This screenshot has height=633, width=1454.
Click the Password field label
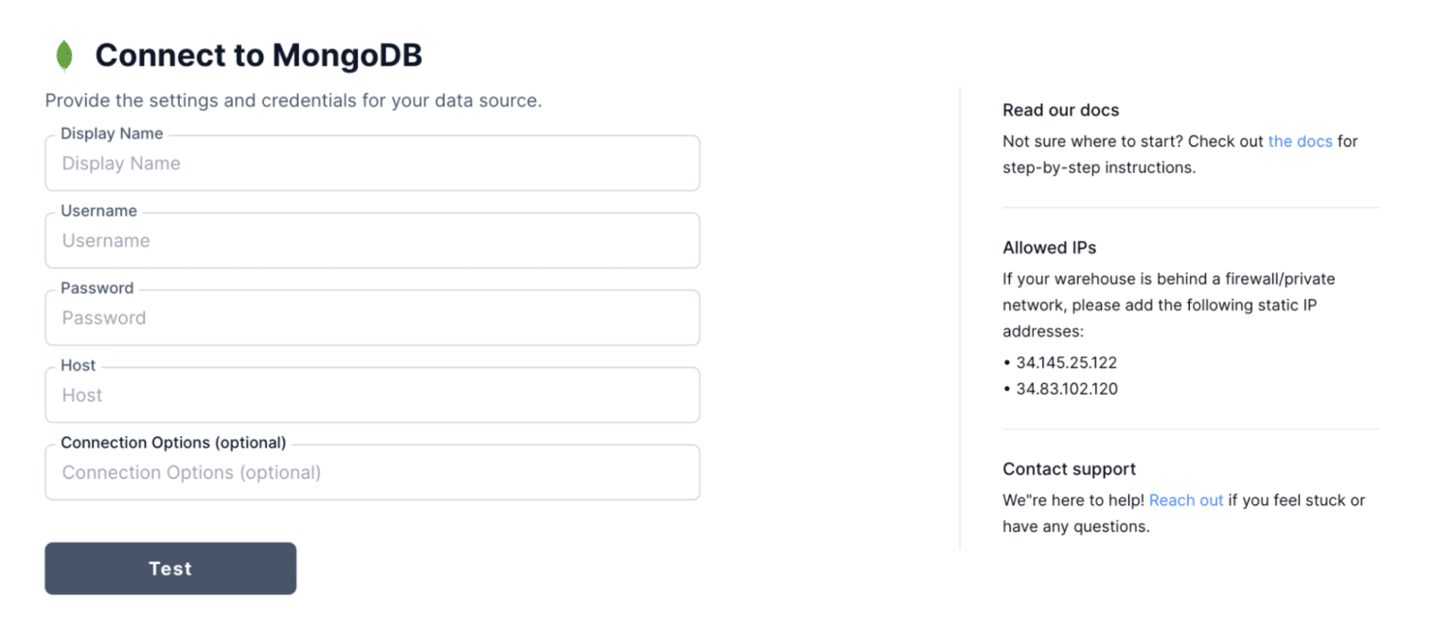pos(96,288)
